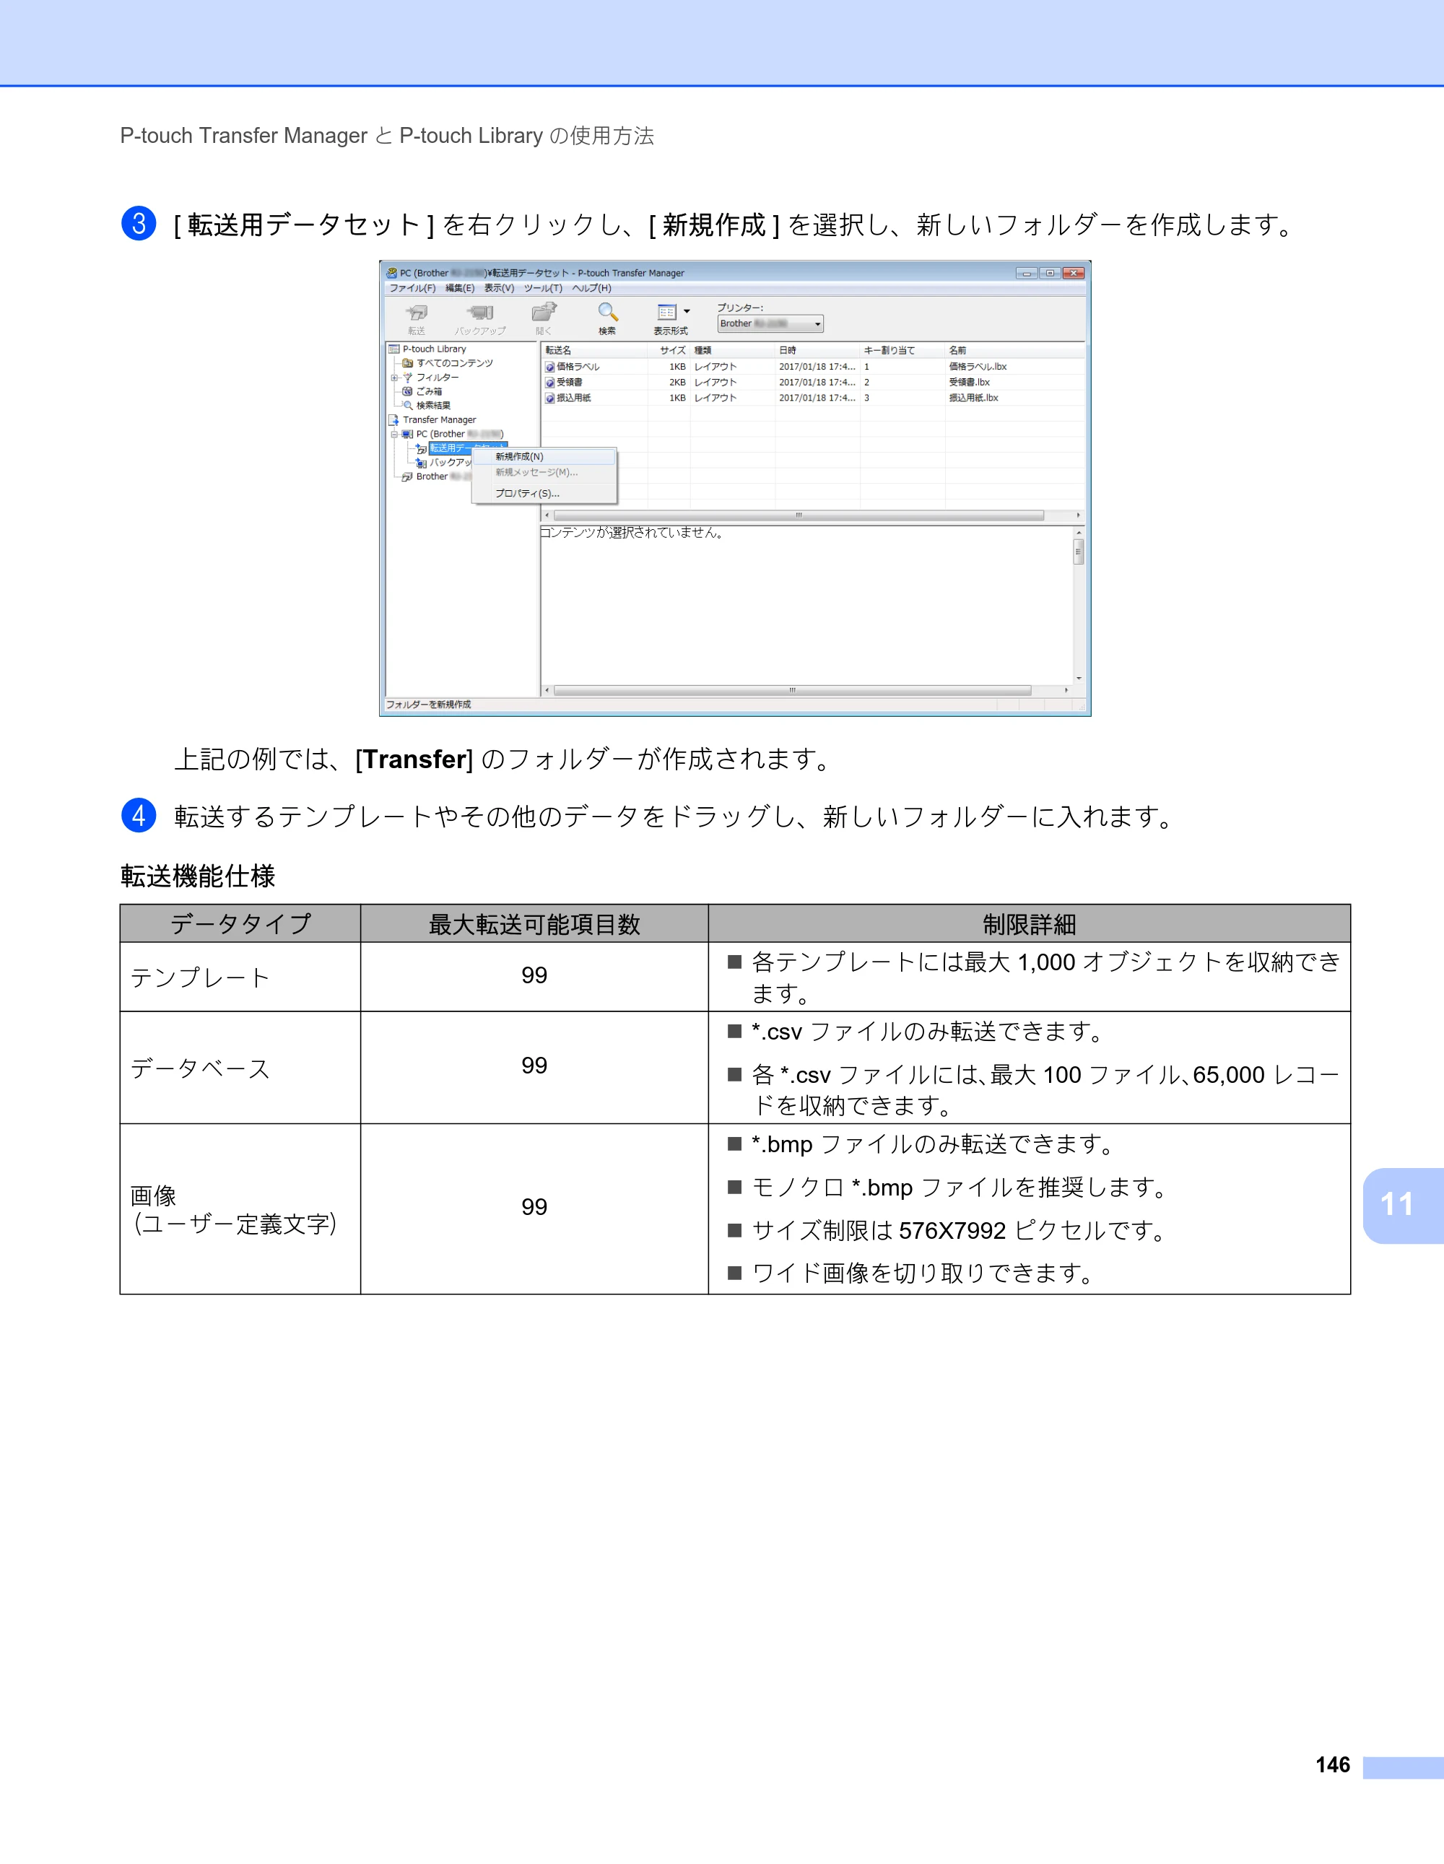Screen dimensions: 1444x1864
Task: Click the layout icon of 振込用紙 row
Action: coord(550,398)
